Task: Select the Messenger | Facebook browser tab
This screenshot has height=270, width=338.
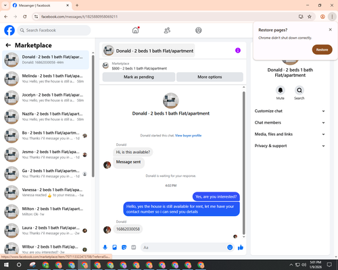Action: tap(41, 5)
